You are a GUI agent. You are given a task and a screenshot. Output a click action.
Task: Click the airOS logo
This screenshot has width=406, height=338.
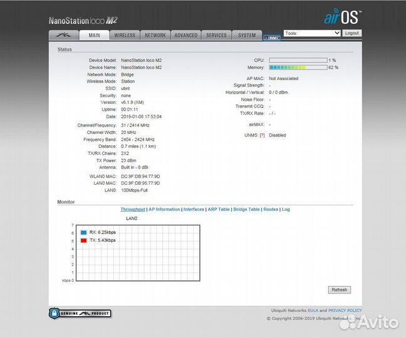pyautogui.click(x=342, y=17)
